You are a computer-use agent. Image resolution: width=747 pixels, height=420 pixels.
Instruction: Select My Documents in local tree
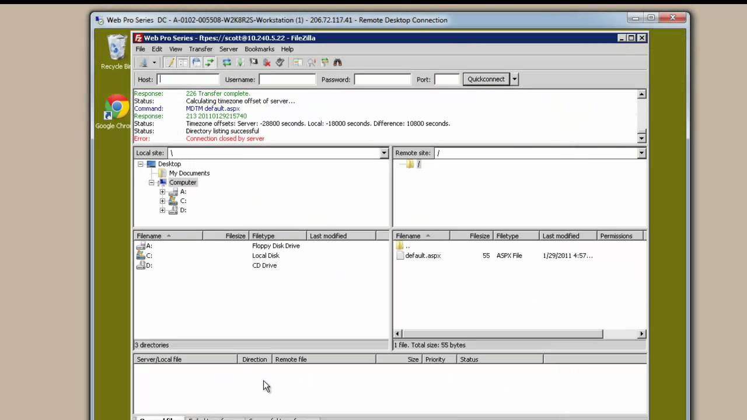pyautogui.click(x=189, y=173)
